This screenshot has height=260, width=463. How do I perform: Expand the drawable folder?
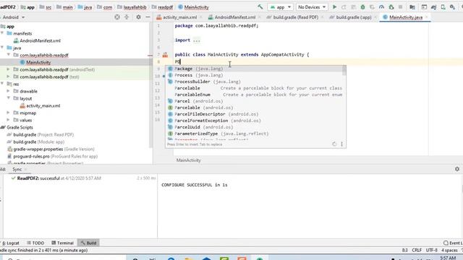point(8,91)
